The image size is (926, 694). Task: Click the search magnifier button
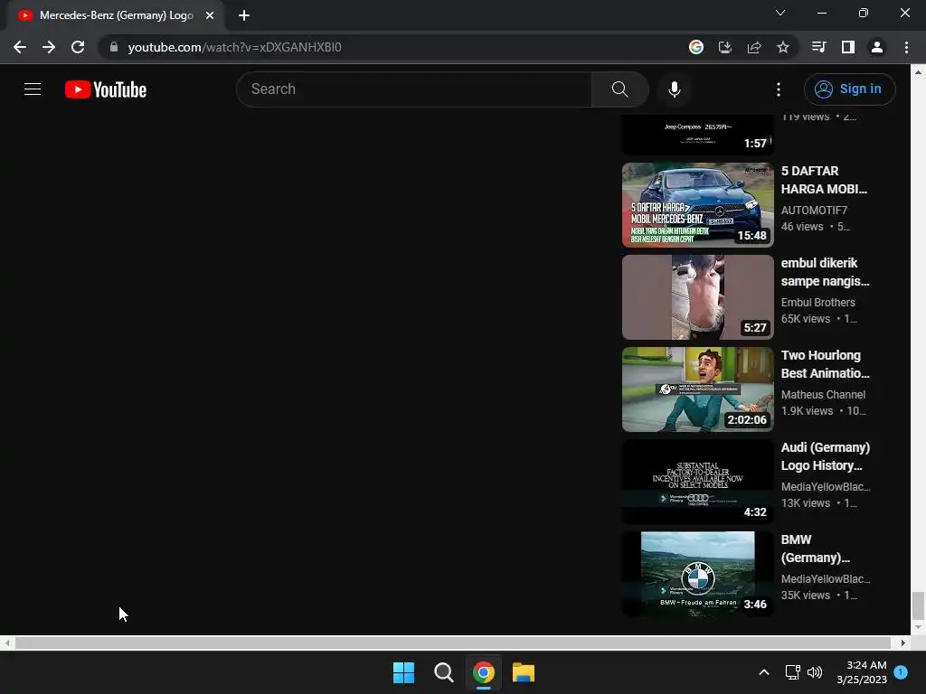click(x=619, y=89)
